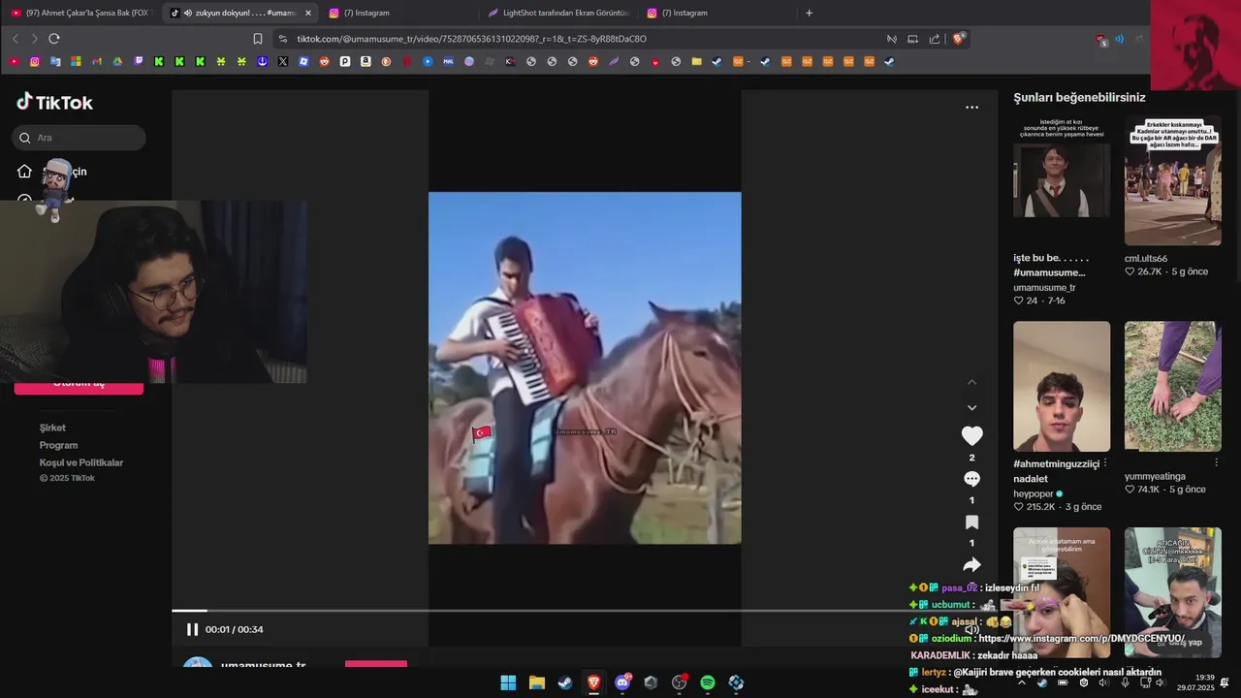Expand the system tray hidden icons chevron
This screenshot has width=1241, height=698.
[x=1021, y=682]
